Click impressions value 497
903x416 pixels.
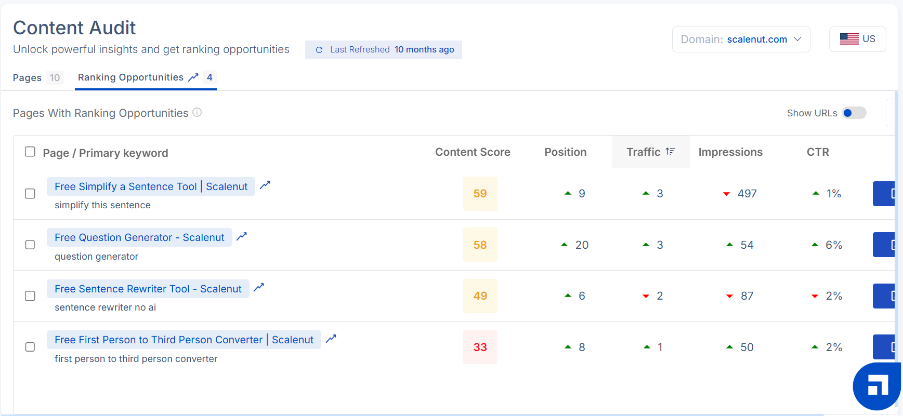[747, 194]
